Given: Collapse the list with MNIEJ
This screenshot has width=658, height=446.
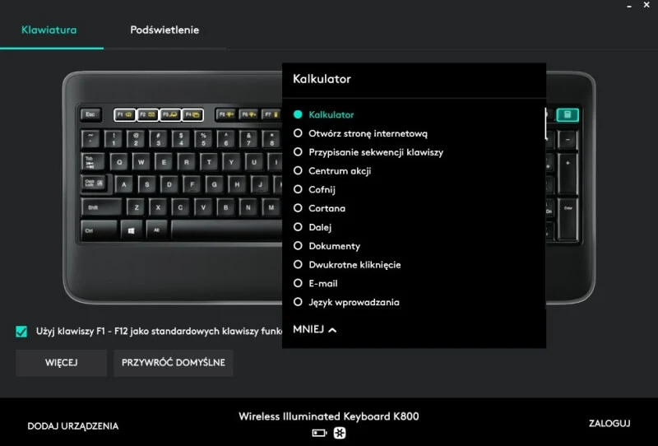Looking at the screenshot, I should point(315,330).
